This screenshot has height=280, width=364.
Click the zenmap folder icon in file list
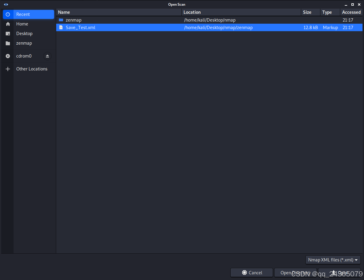point(61,20)
